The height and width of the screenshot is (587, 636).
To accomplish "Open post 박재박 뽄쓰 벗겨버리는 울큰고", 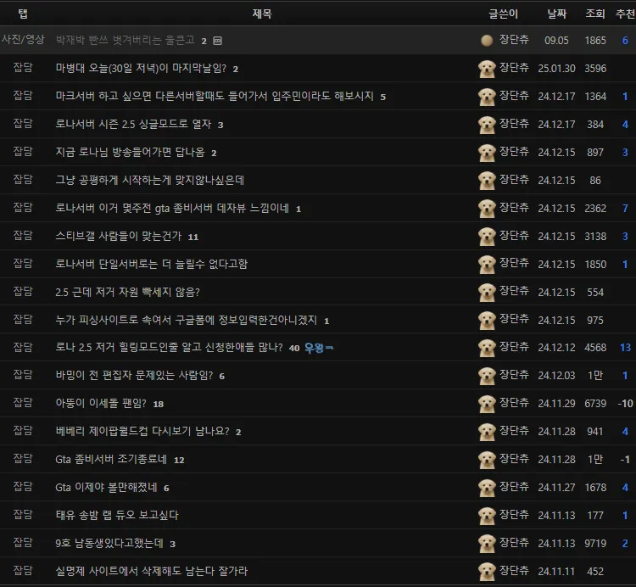I will coord(125,40).
